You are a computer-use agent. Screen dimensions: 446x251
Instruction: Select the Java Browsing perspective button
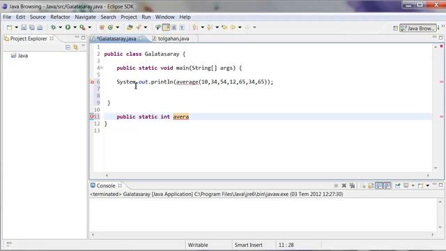418,28
